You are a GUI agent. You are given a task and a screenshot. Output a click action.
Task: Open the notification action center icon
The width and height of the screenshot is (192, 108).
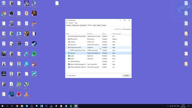[189, 106]
